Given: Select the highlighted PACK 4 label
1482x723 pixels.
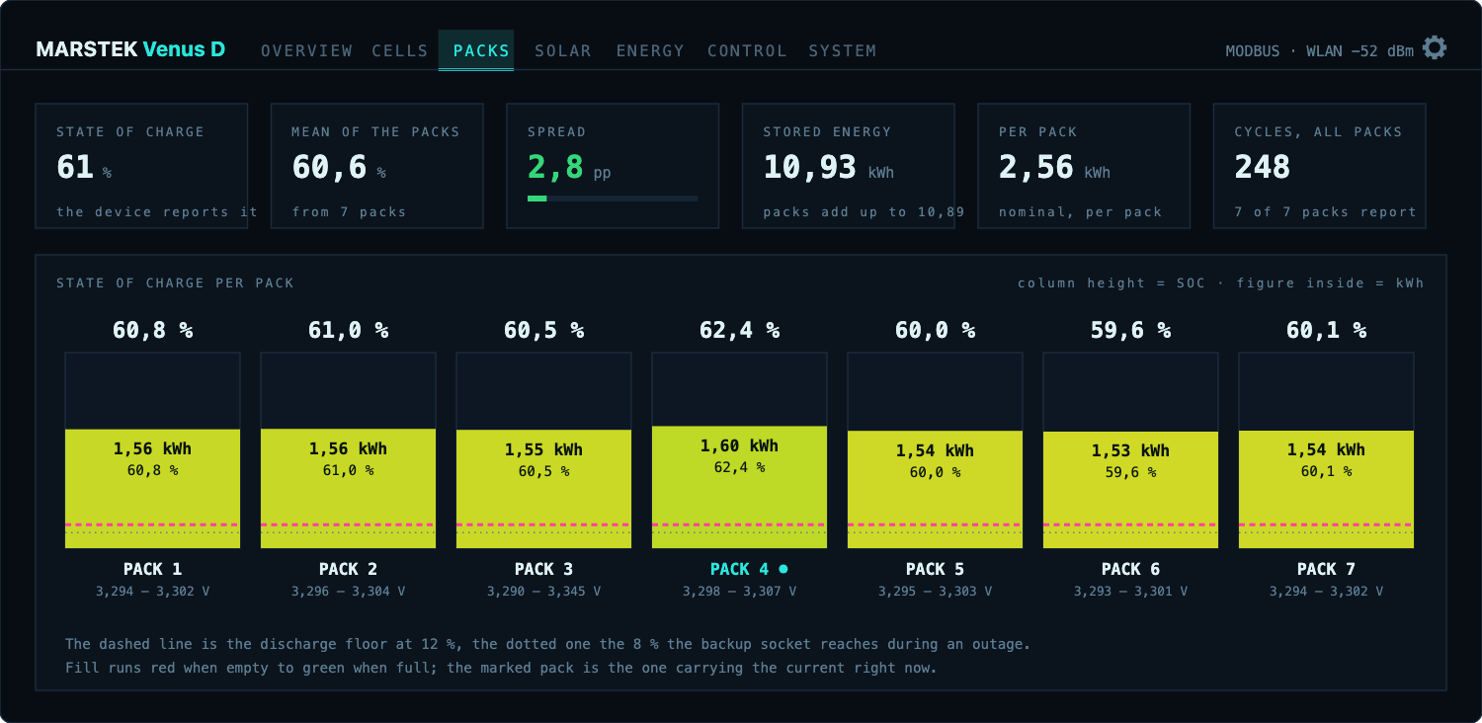Looking at the screenshot, I should point(739,569).
